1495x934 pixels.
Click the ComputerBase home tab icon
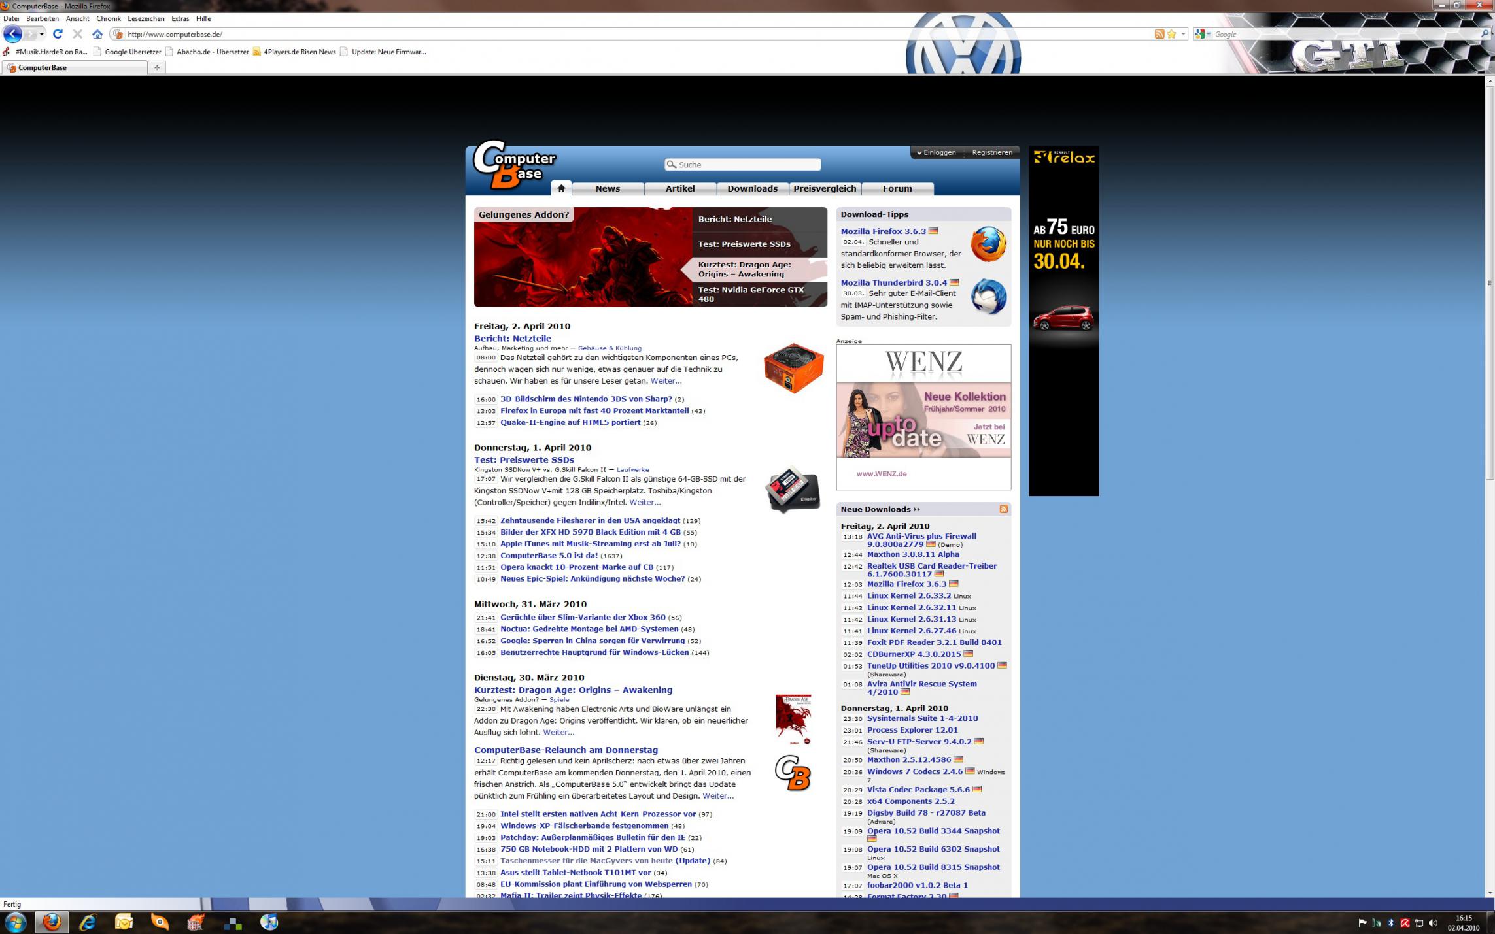(560, 188)
